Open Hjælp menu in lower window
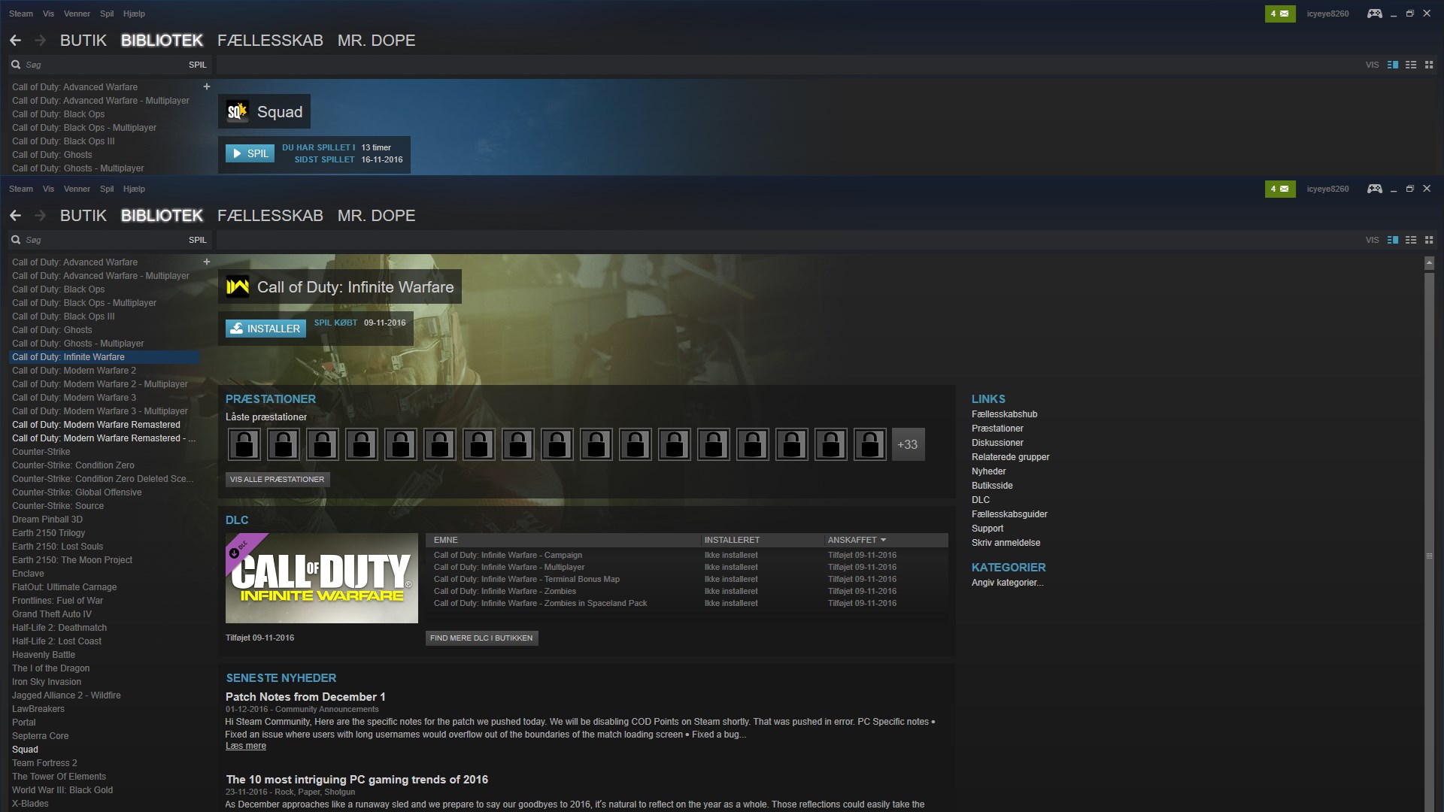Viewport: 1444px width, 812px height. tap(134, 189)
